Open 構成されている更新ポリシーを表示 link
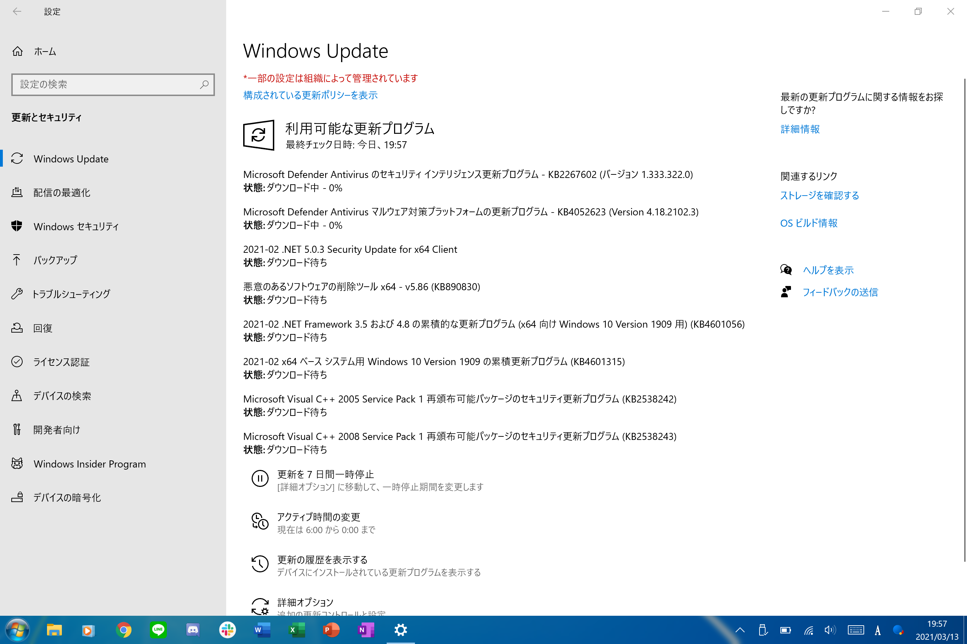The height and width of the screenshot is (644, 967). [310, 95]
